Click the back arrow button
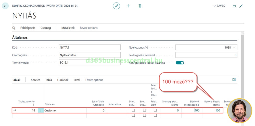This screenshot has height=126, width=255. click(5, 6)
